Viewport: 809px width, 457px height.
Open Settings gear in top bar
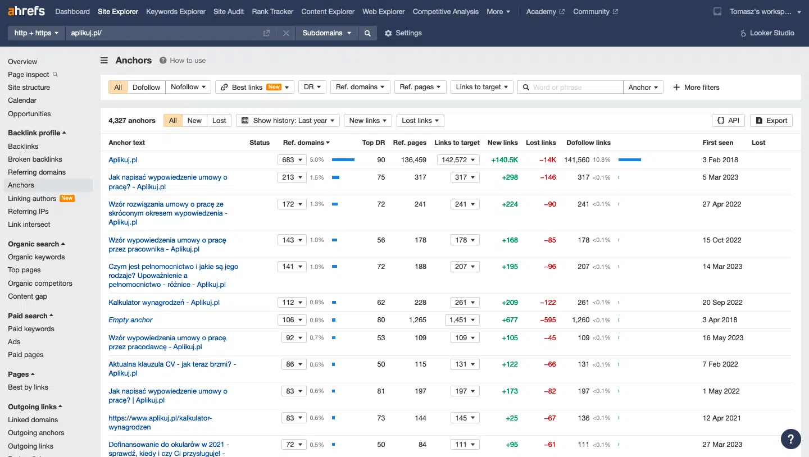pyautogui.click(x=403, y=33)
